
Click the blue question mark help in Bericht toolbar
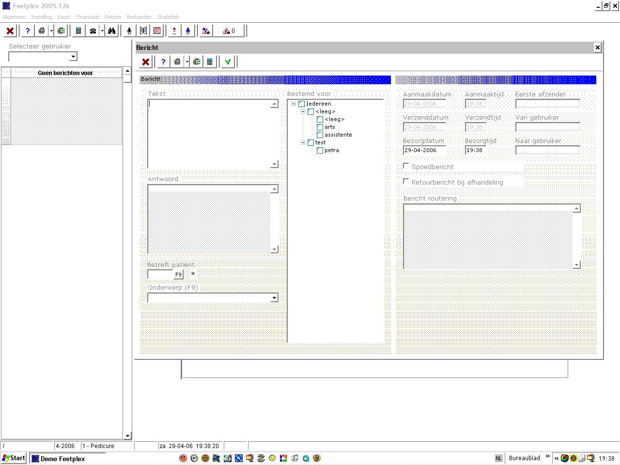(x=163, y=62)
